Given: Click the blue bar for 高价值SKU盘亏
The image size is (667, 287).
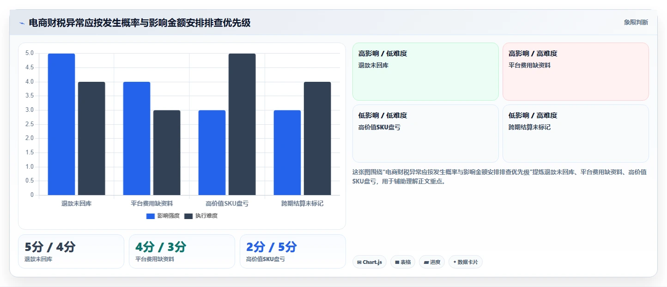Looking at the screenshot, I should pos(212,153).
